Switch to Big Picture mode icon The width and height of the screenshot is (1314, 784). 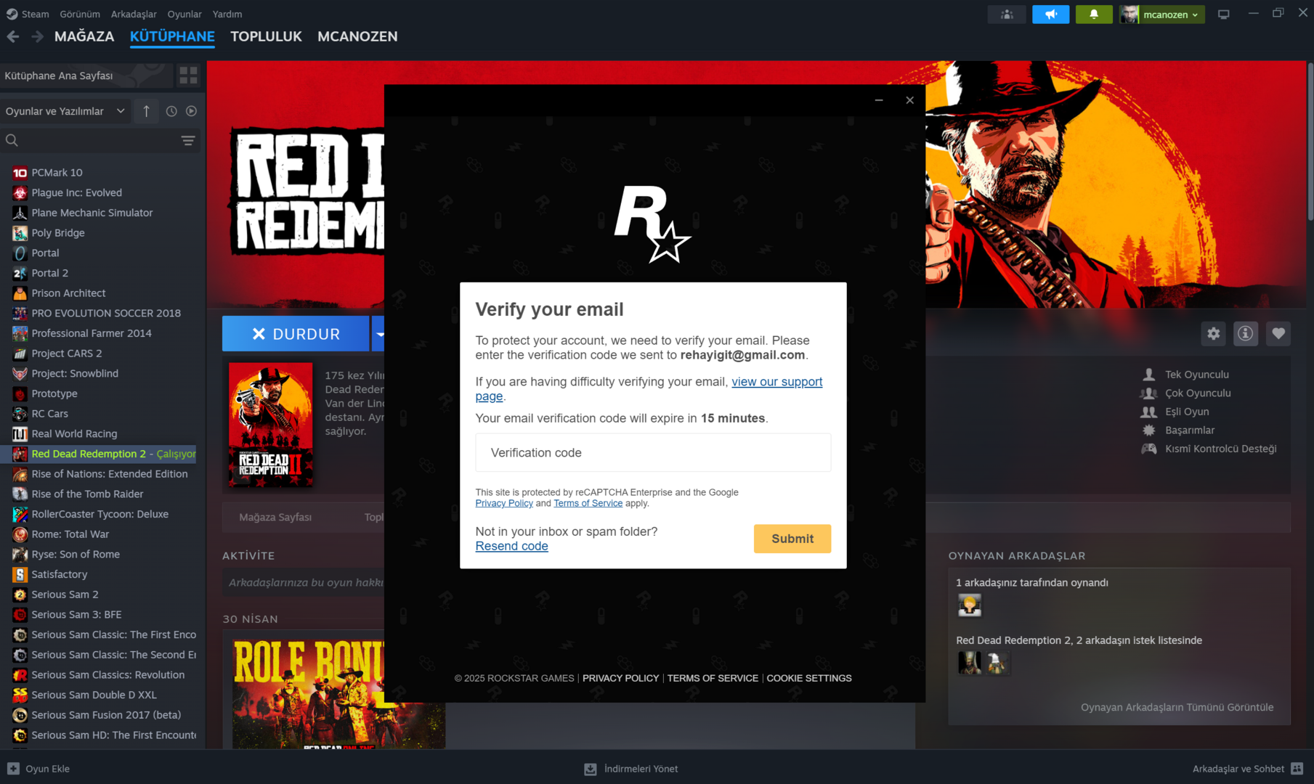(x=1224, y=14)
